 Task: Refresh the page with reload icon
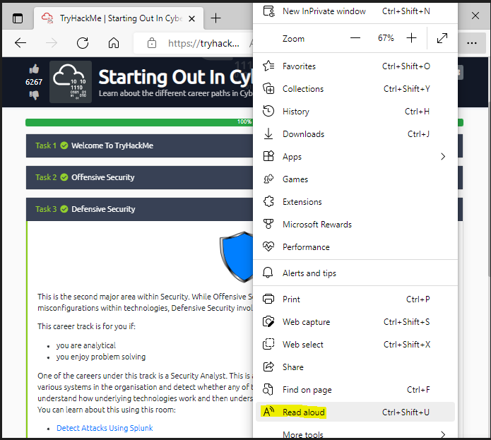click(83, 42)
